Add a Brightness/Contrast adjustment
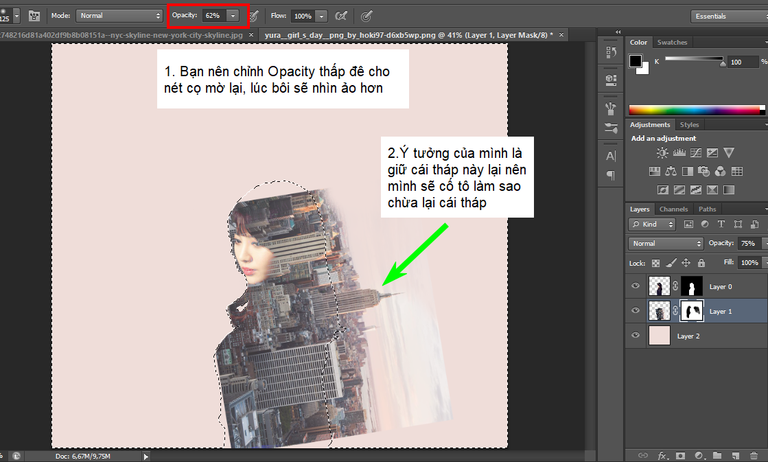Screen dimensions: 768x462 coord(662,153)
